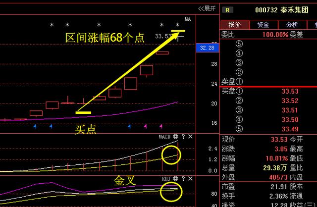The height and width of the screenshot is (207, 317).
Task: Open MACD indicator help question mark
Action: pos(183,137)
